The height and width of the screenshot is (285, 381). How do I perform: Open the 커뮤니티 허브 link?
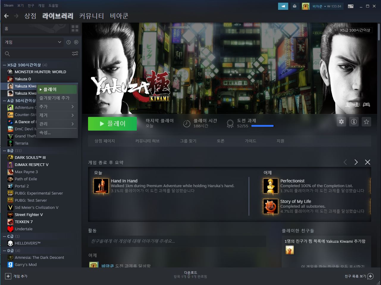147,141
